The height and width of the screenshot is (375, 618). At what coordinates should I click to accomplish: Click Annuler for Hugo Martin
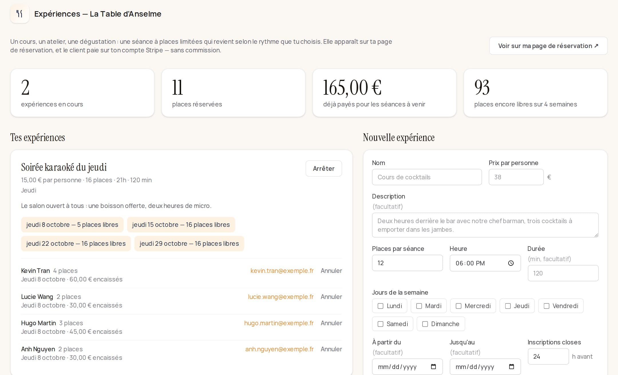click(331, 323)
